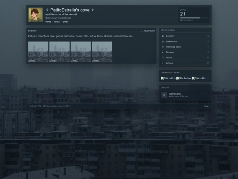Click the Inventory icon in profile menu
238x179 pixels.
(163, 36)
